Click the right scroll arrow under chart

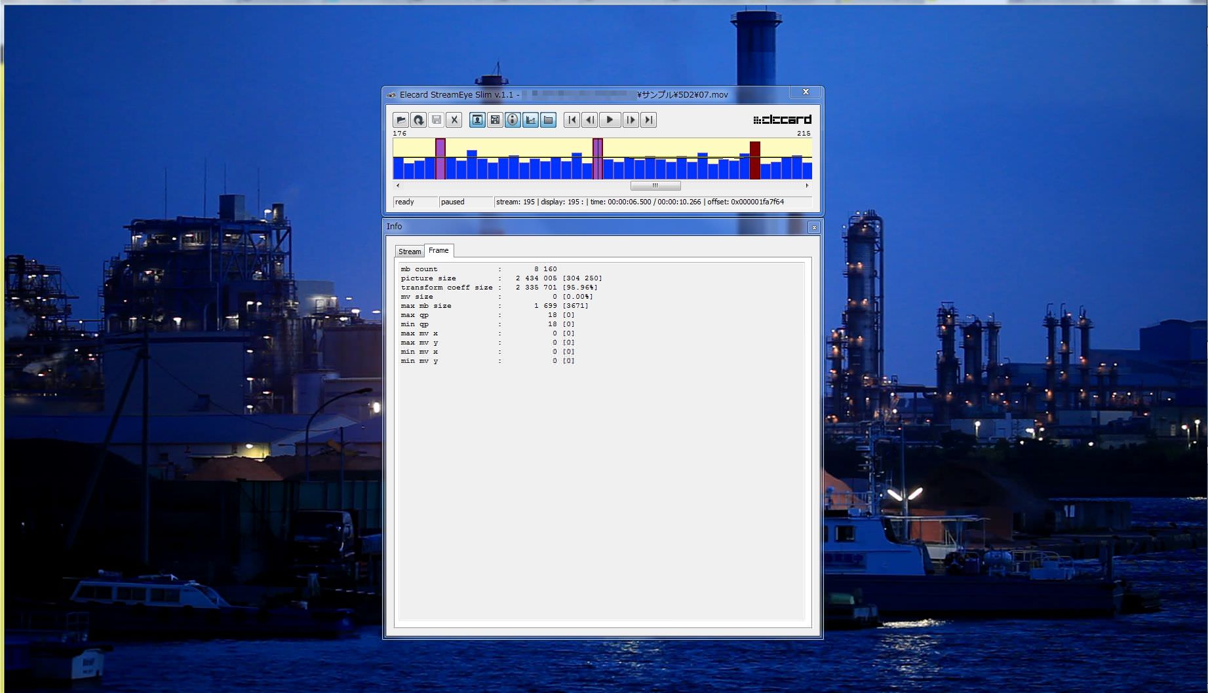click(807, 186)
